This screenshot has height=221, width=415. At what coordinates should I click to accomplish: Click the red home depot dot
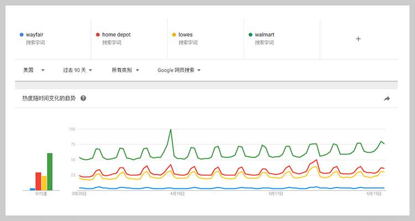click(x=97, y=35)
